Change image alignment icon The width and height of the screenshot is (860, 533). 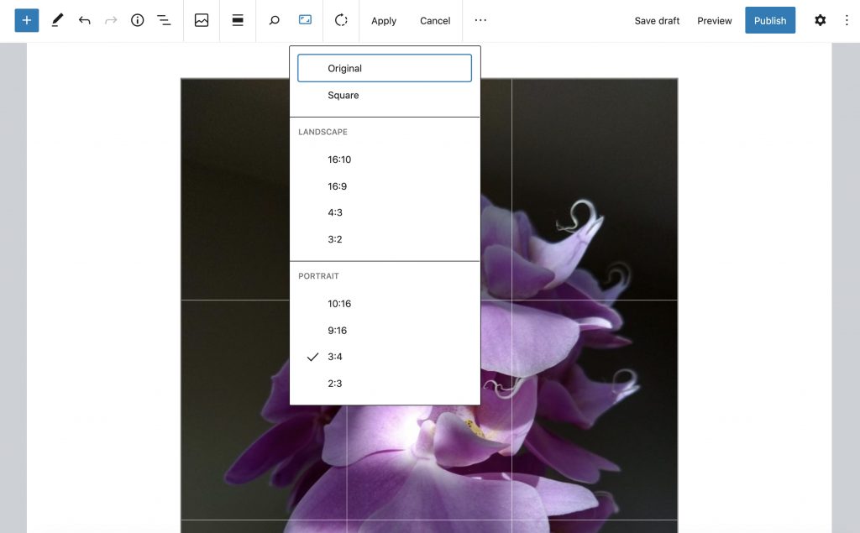tap(238, 20)
